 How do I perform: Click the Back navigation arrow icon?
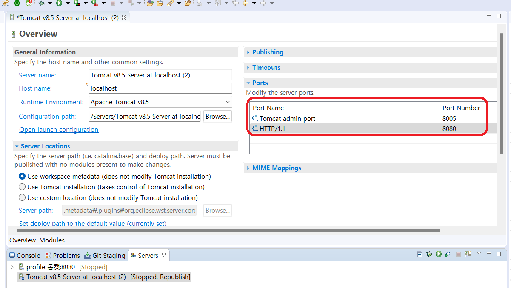(x=246, y=3)
